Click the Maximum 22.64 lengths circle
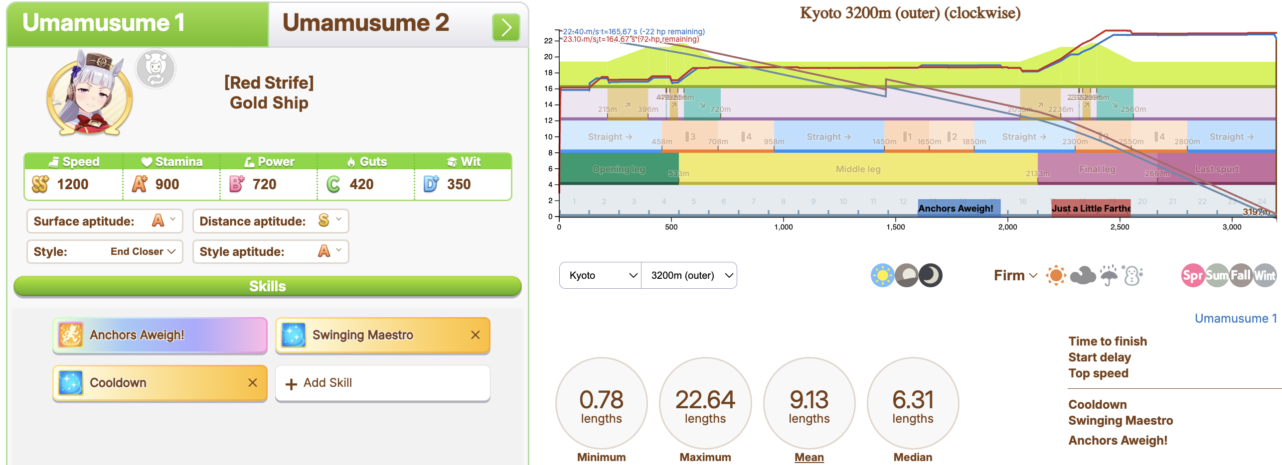 705,403
